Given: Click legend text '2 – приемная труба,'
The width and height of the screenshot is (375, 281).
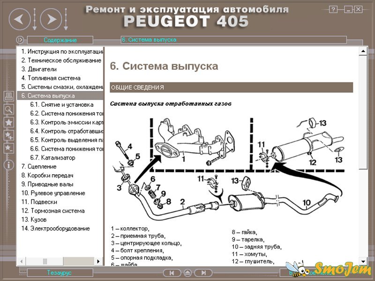Looking at the screenshot, I should point(138,236).
